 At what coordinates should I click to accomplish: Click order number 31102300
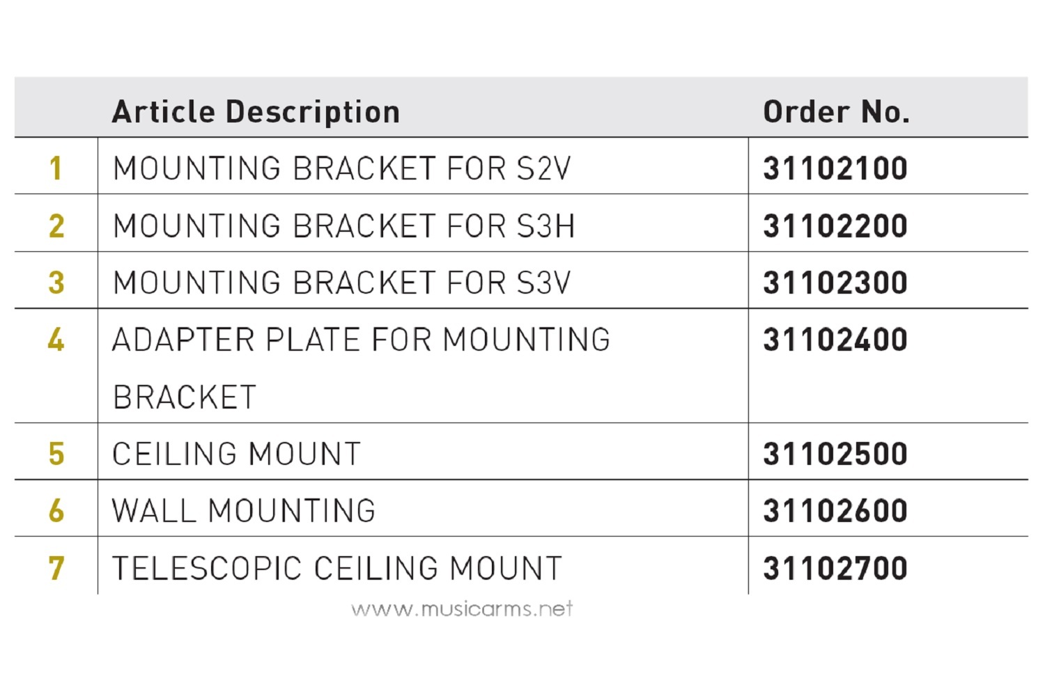point(835,283)
